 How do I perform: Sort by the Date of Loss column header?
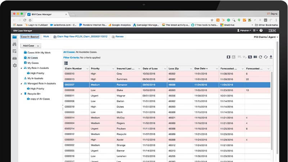150,68
